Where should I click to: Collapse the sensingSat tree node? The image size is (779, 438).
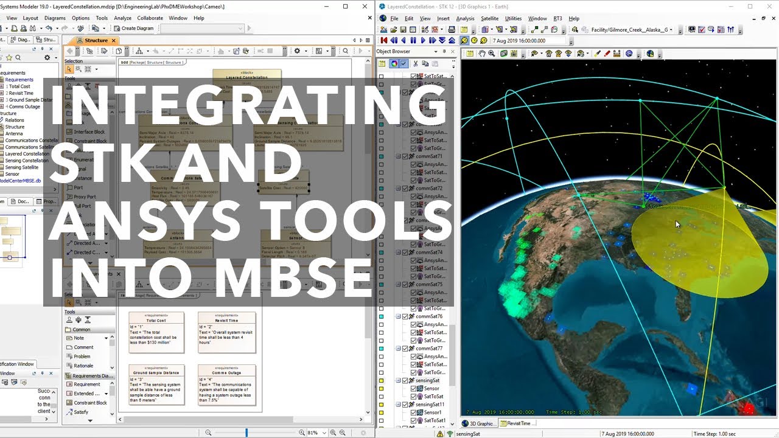coord(399,380)
